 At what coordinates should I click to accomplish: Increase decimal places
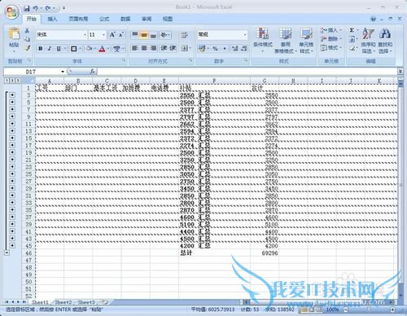click(x=234, y=49)
